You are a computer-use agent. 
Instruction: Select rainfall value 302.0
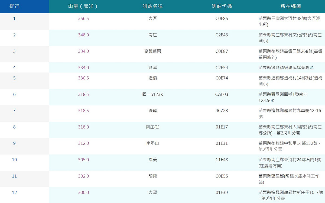pos(83,176)
